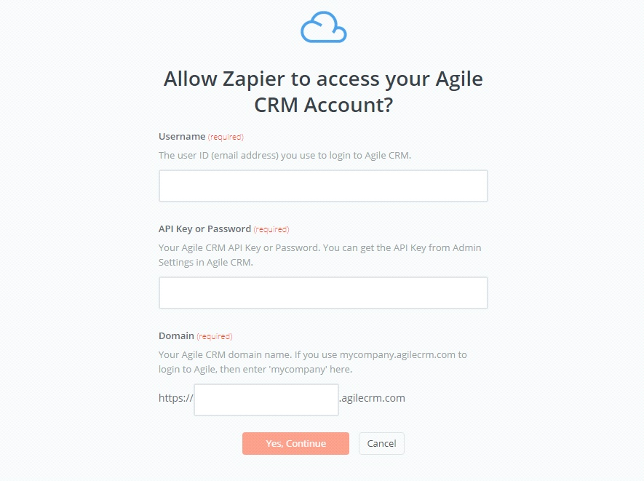
Task: Click the word Admin in API Key help
Action: click(466, 247)
